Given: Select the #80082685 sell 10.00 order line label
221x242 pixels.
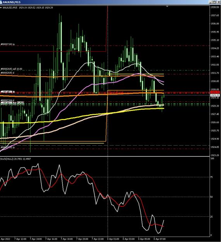Looking at the screenshot, I should pyautogui.click(x=11, y=69).
